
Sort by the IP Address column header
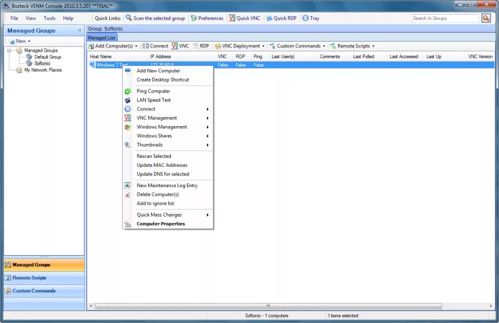[x=161, y=57]
